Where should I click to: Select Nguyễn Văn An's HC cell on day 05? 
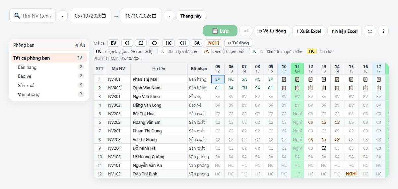click(218, 165)
